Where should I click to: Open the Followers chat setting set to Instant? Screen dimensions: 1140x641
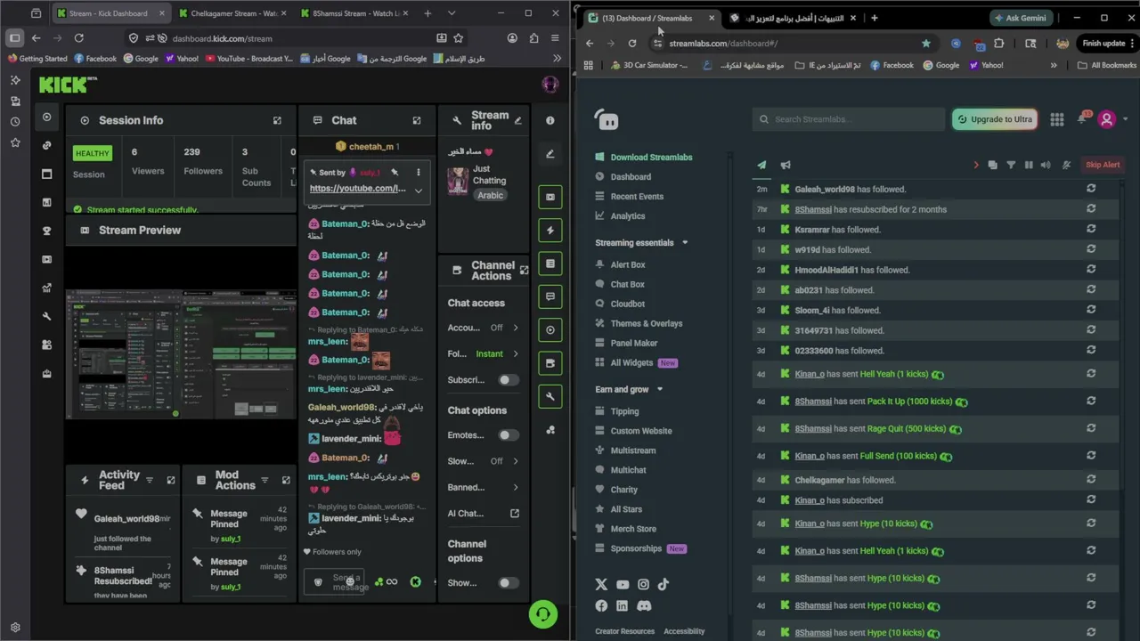(x=484, y=353)
